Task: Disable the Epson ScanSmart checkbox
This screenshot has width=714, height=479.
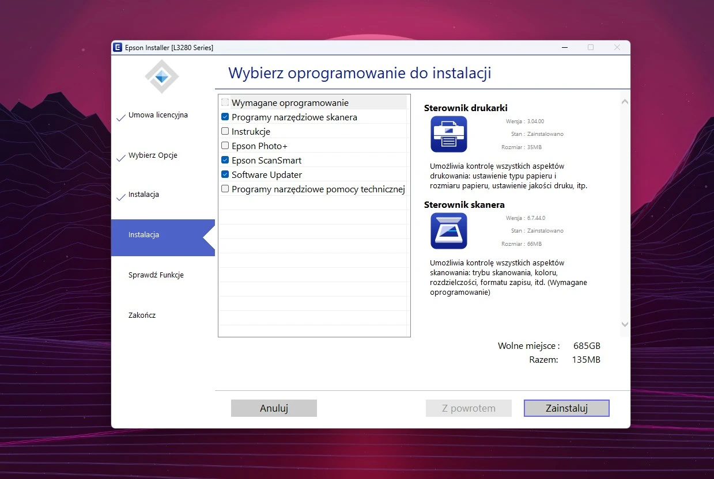Action: click(225, 160)
